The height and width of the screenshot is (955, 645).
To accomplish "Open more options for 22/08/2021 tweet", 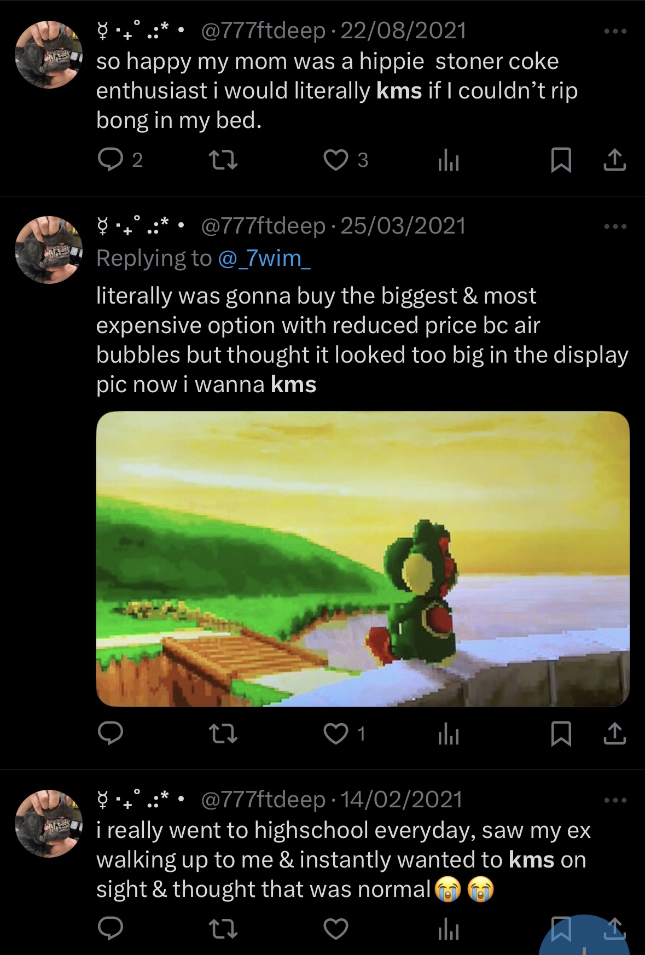I will [x=615, y=32].
